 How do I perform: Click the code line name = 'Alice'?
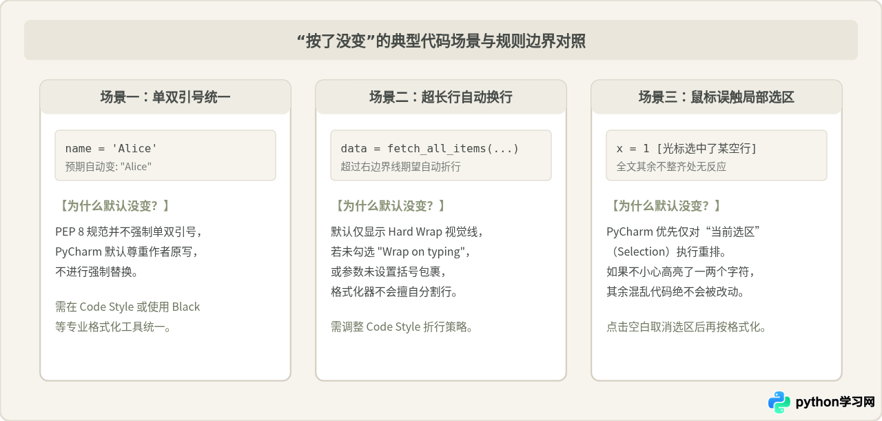coord(112,149)
